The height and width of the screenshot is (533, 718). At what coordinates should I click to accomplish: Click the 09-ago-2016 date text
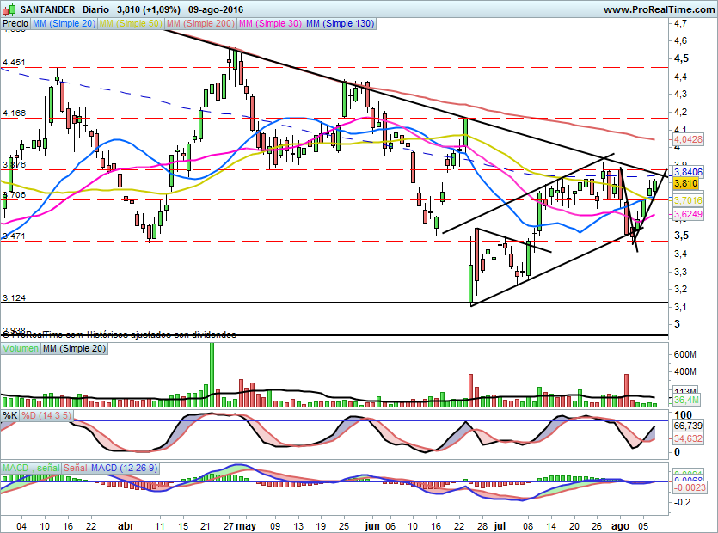[216, 9]
